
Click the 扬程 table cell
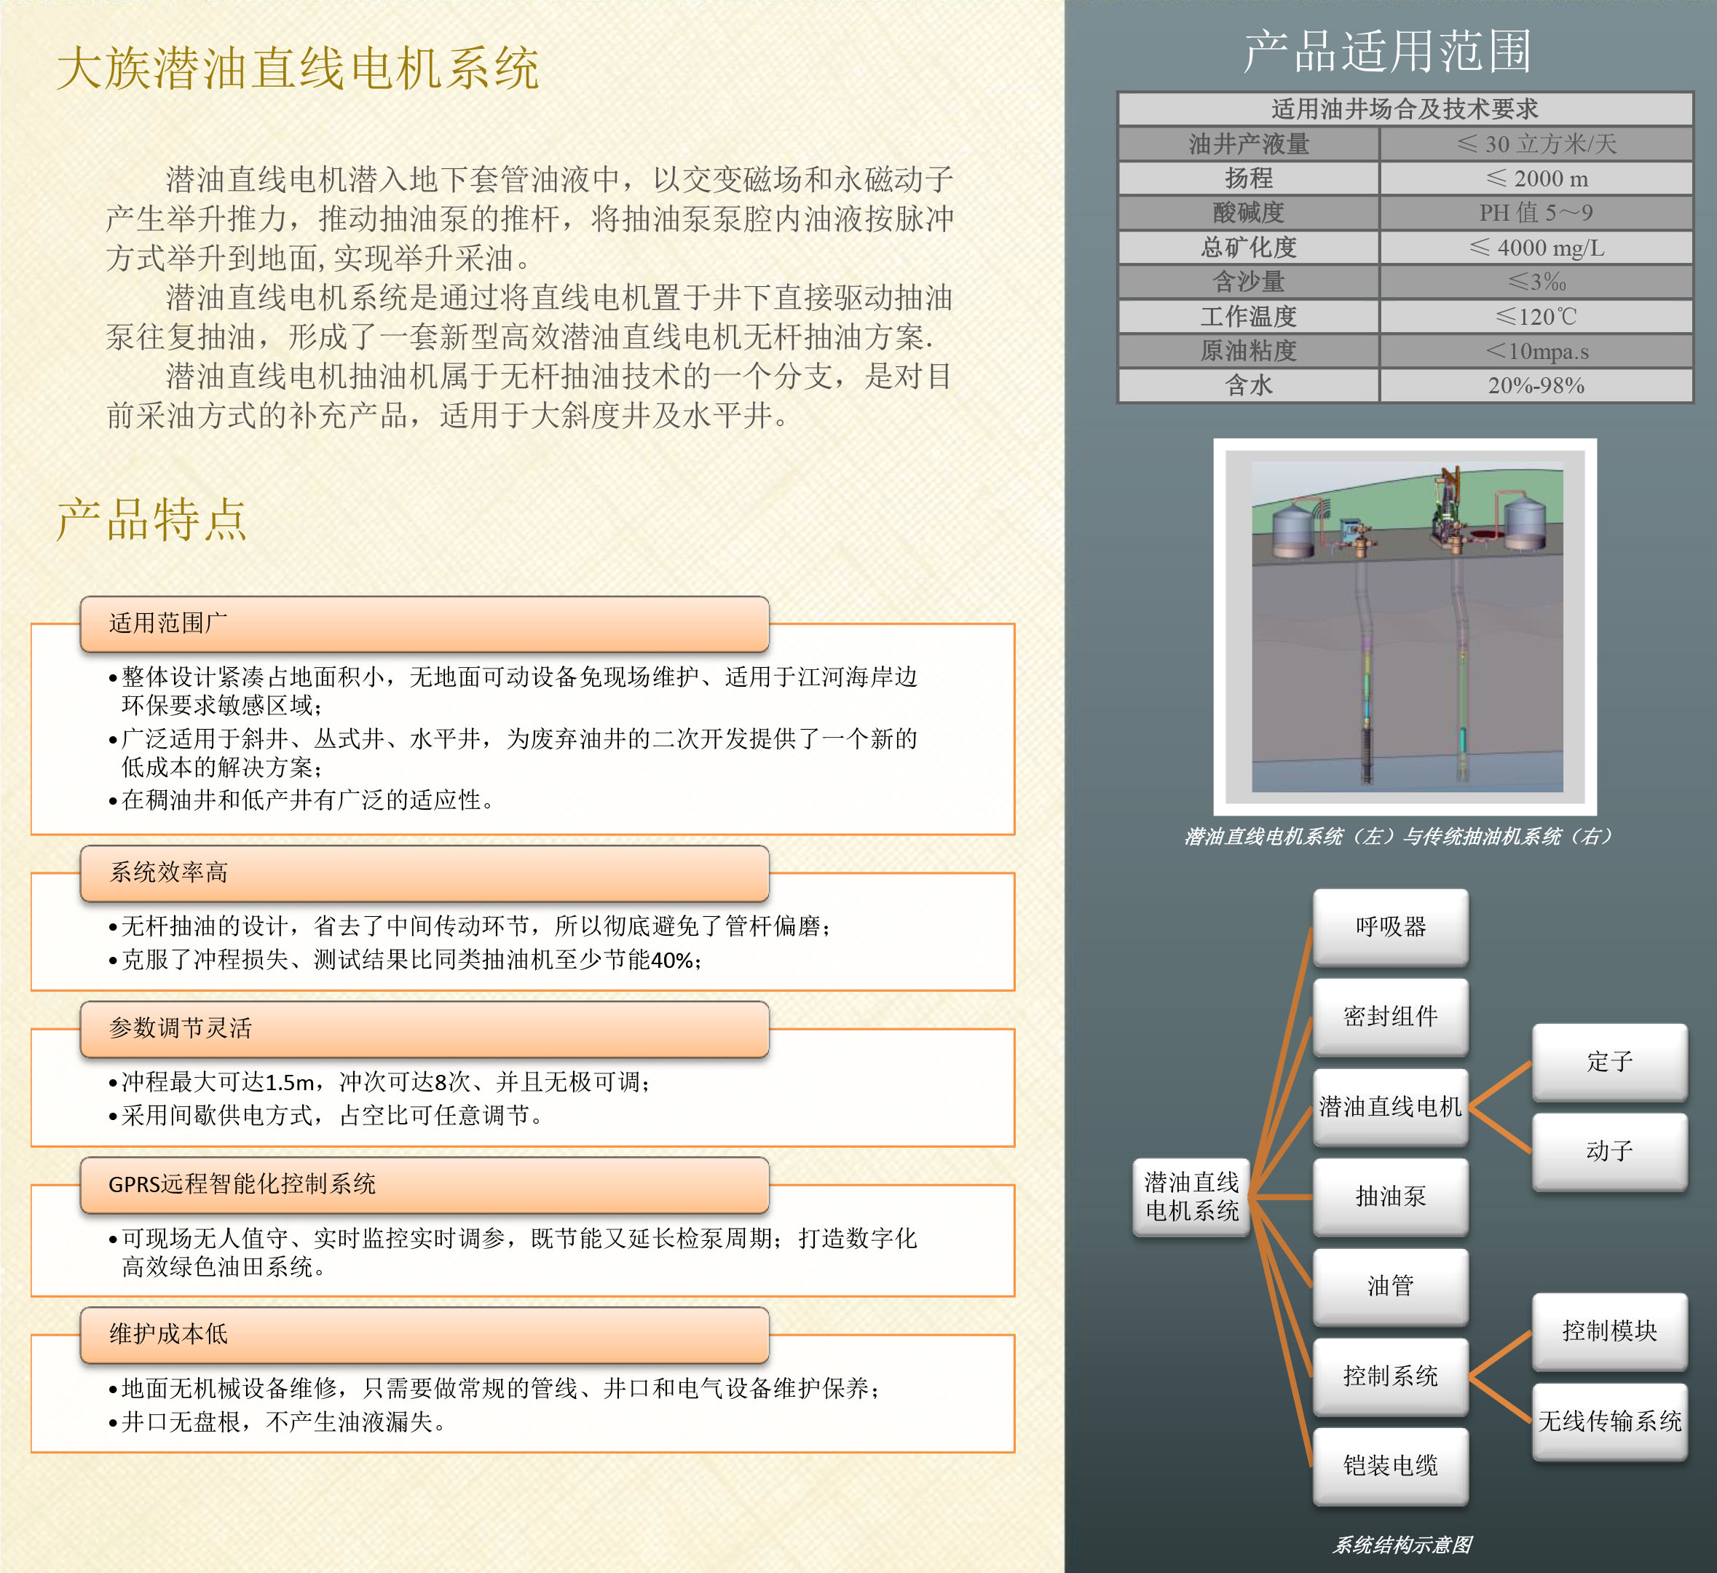click(1249, 178)
